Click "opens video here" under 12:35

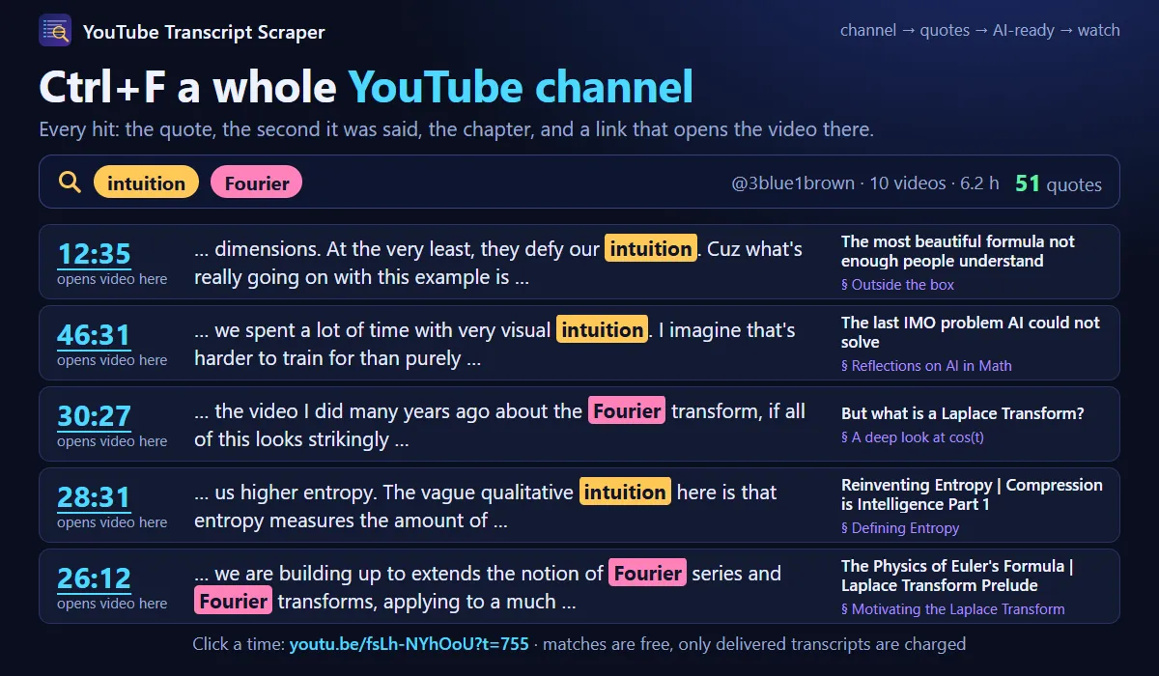coord(112,279)
